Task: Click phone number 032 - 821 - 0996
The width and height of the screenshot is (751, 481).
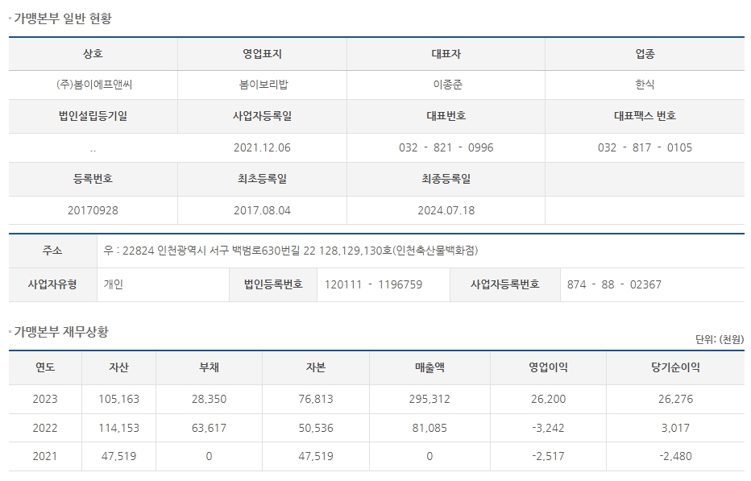Action: pyautogui.click(x=446, y=147)
